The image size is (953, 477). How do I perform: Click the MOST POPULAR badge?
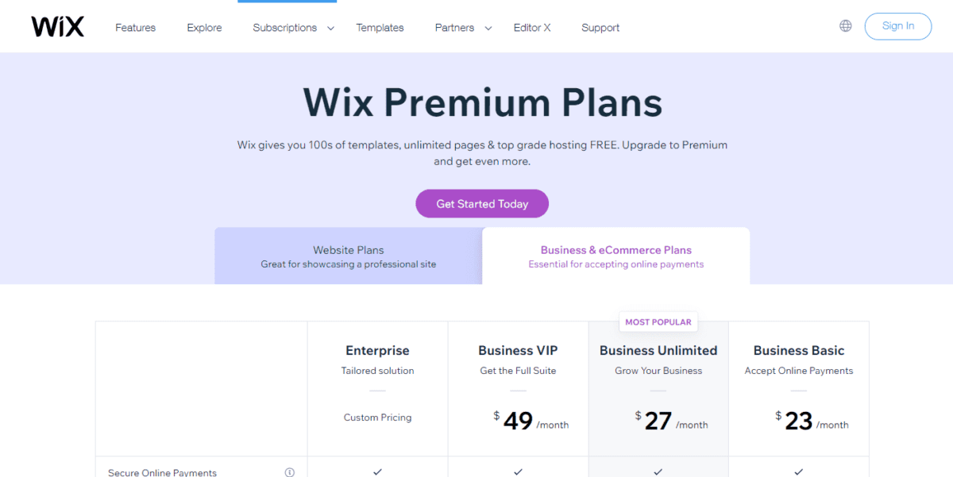[658, 321]
